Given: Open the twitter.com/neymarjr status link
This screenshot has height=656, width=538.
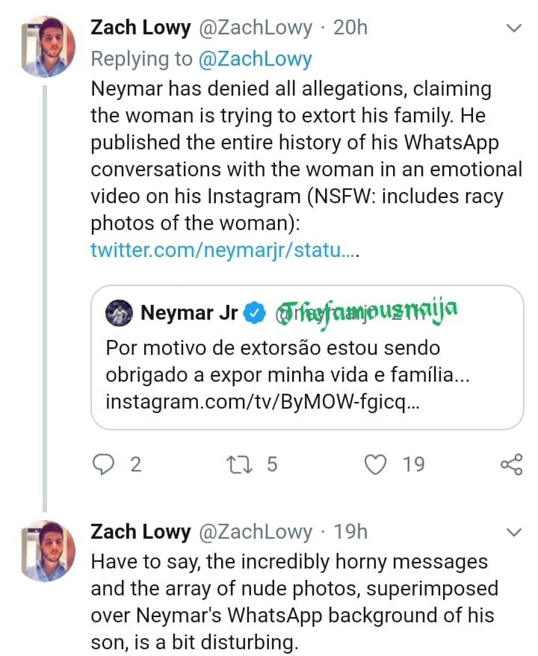Looking at the screenshot, I should coord(224,250).
